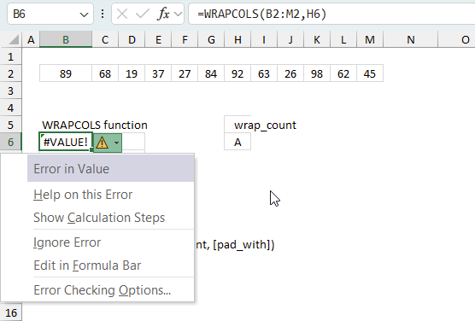The height and width of the screenshot is (321, 475).
Task: Click cell D2 containing 19
Action: coord(132,73)
